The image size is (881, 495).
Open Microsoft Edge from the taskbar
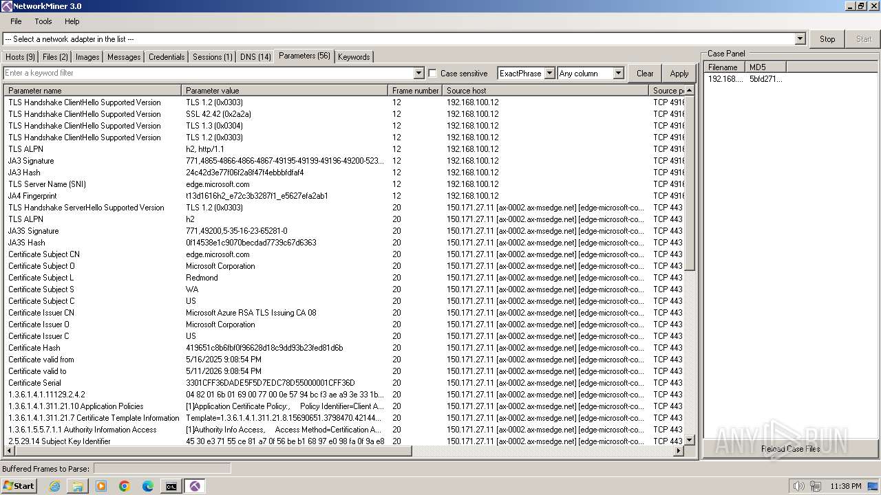click(x=148, y=486)
